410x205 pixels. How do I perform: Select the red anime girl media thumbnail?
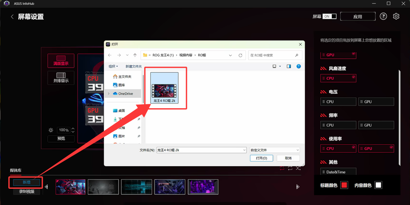71,187
